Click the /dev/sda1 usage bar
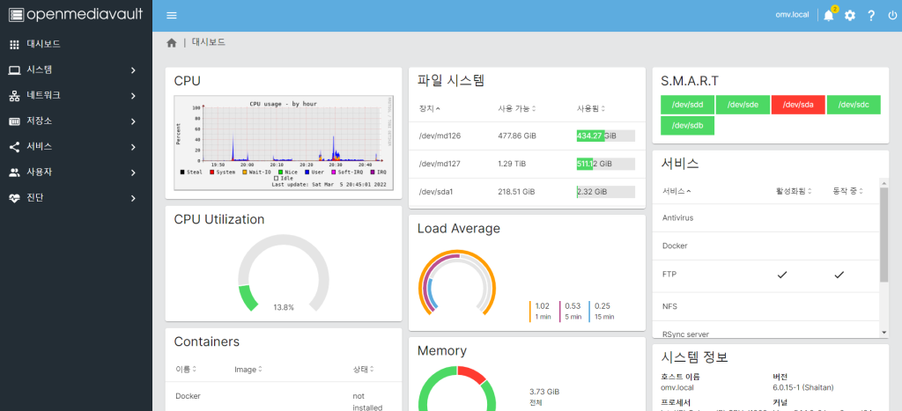The width and height of the screenshot is (902, 411). [606, 192]
